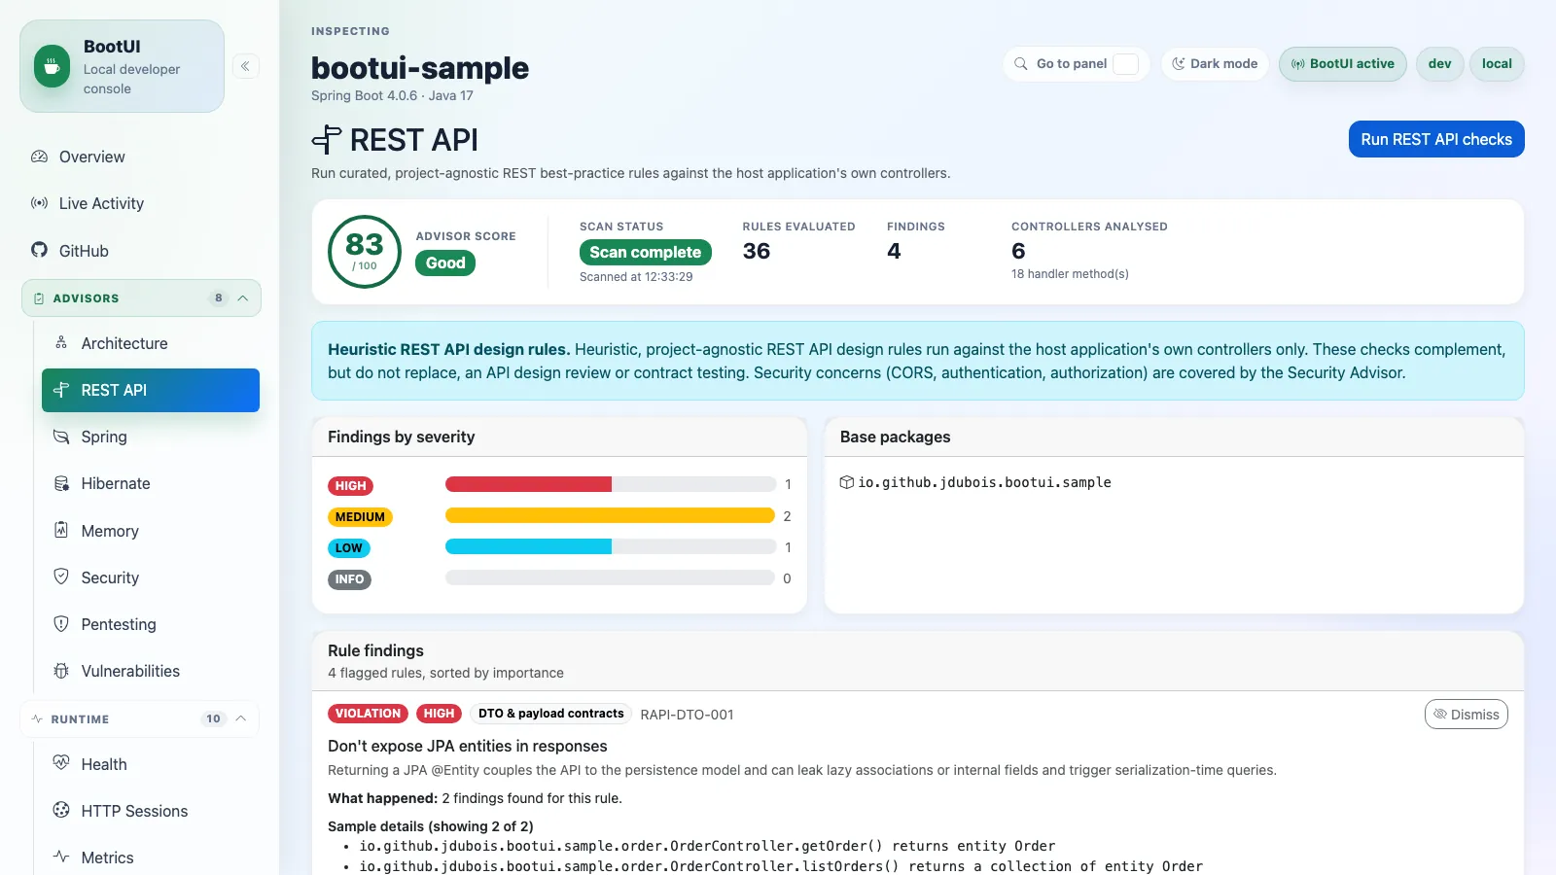Click the OrderController.getOrder() sample detail line
This screenshot has height=875, width=1556.
707,846
